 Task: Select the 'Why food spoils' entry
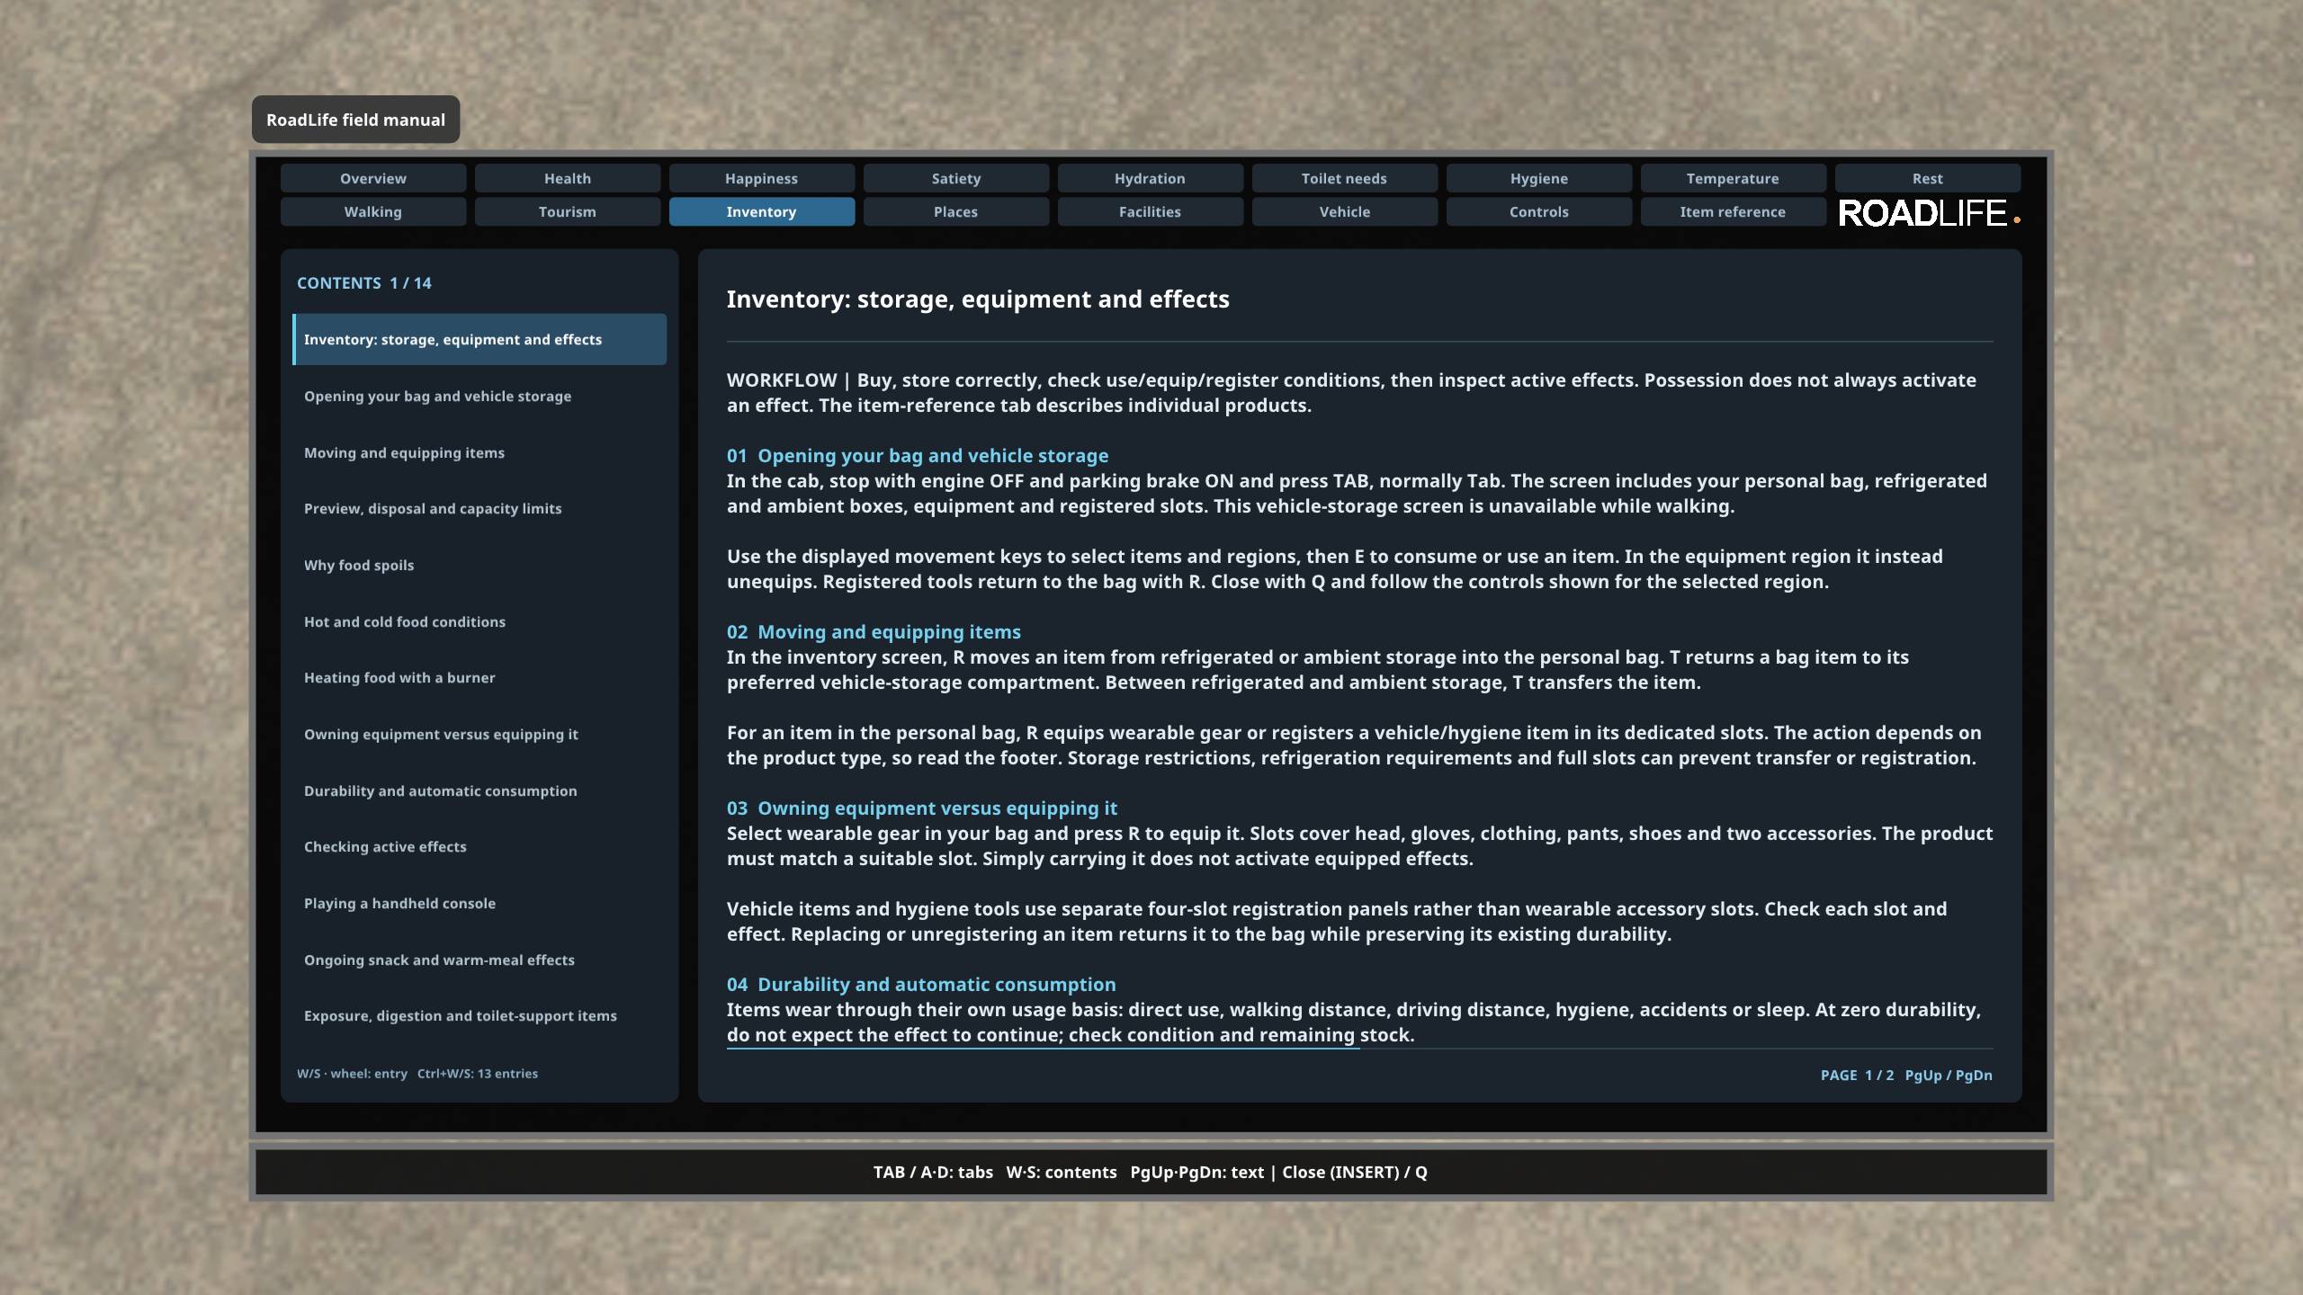click(x=479, y=565)
